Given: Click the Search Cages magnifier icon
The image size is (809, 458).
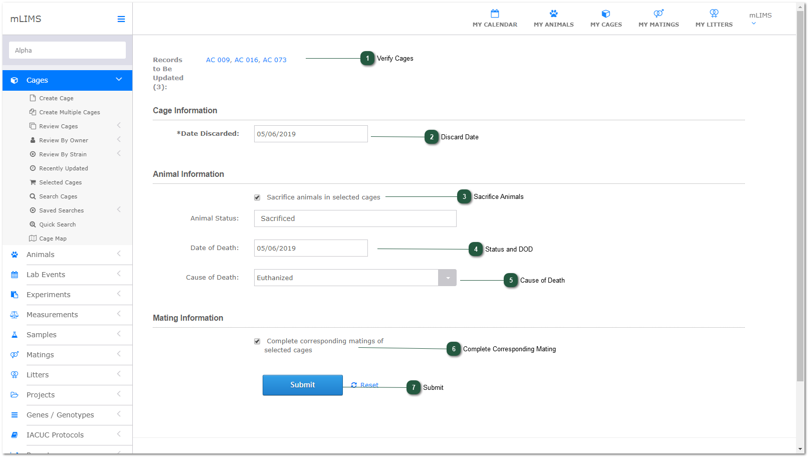Looking at the screenshot, I should pyautogui.click(x=33, y=196).
